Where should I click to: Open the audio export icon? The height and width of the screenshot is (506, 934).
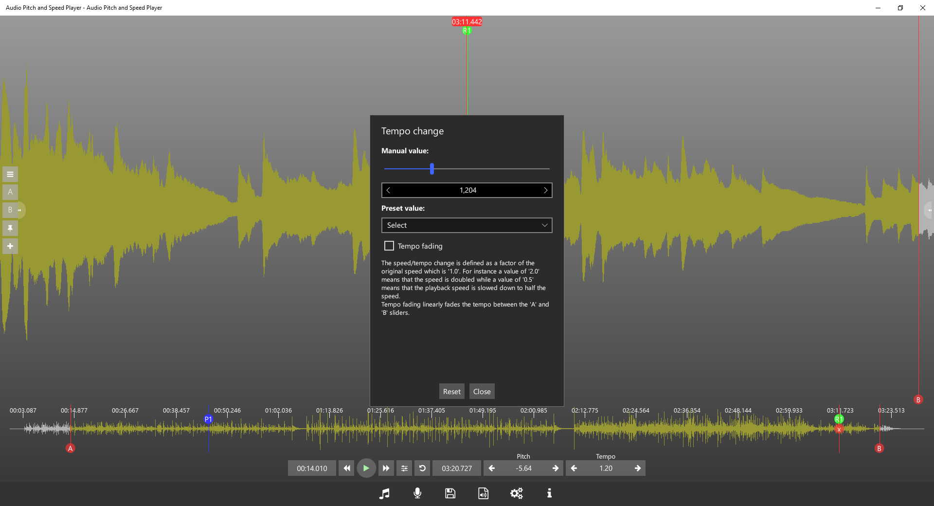coord(483,493)
